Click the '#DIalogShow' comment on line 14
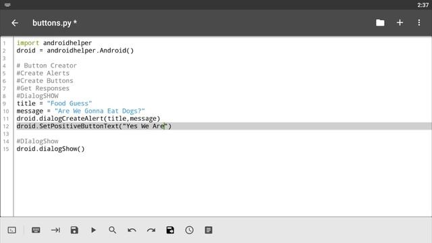This screenshot has width=432, height=243. [38, 141]
